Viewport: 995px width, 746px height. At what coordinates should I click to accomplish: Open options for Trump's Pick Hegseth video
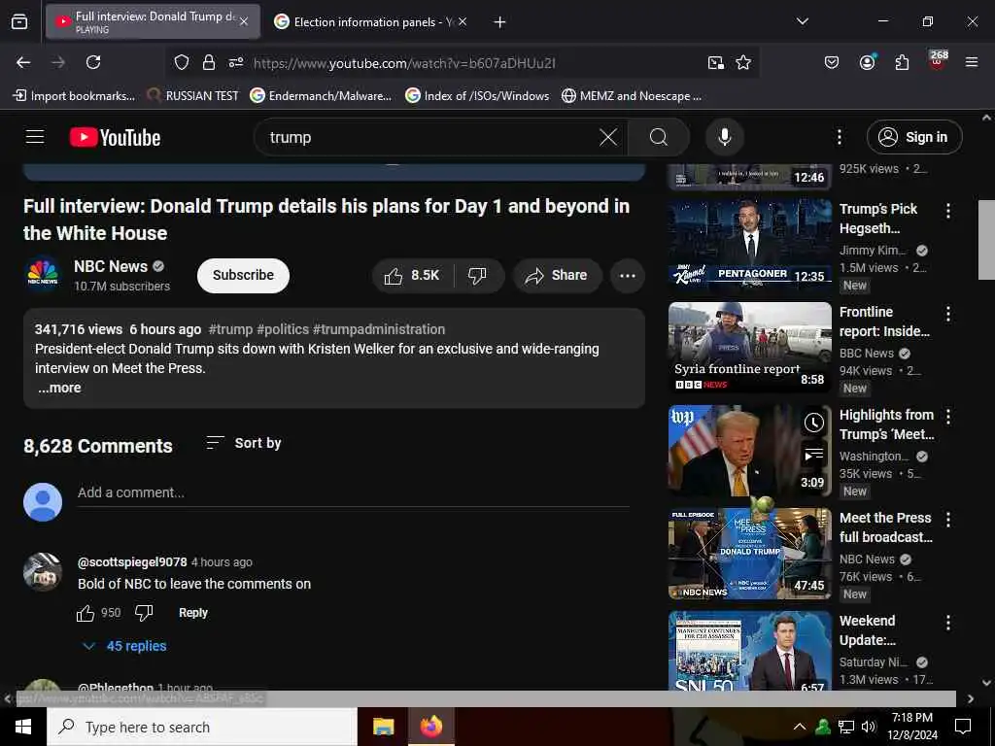tap(948, 211)
